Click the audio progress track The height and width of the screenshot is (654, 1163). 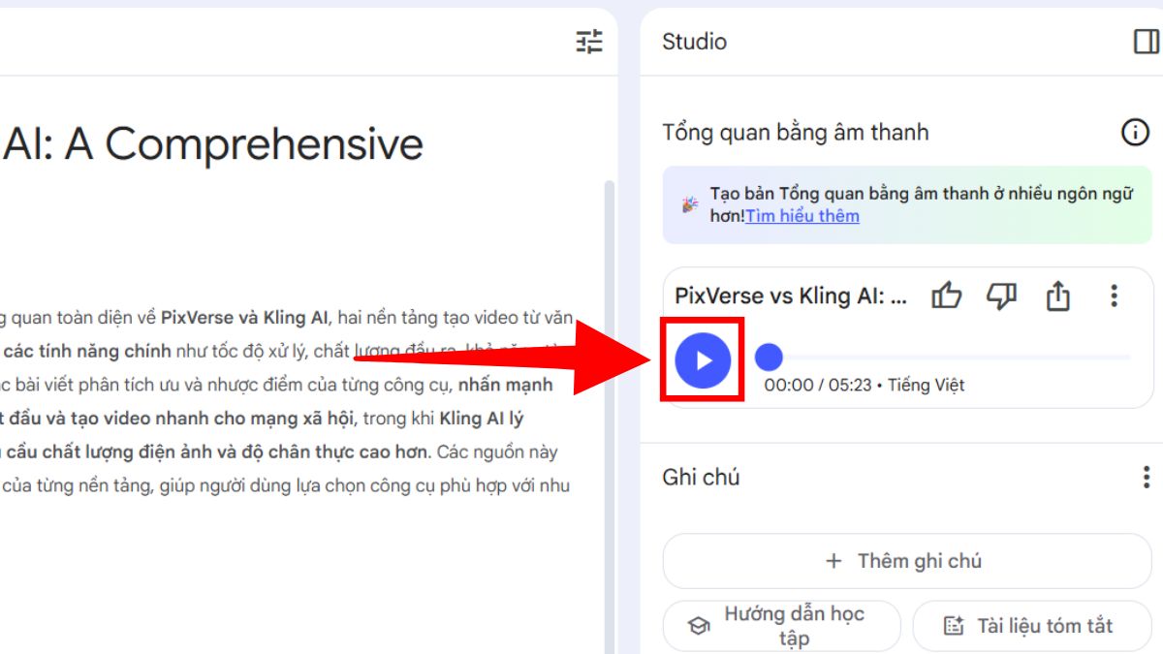[x=948, y=358]
